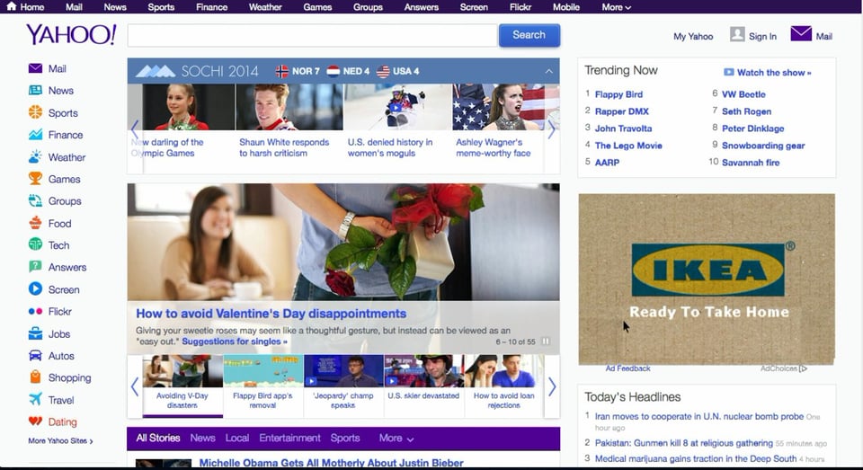Switch to the Local stories tab
This screenshot has height=470, width=863.
pyautogui.click(x=237, y=438)
